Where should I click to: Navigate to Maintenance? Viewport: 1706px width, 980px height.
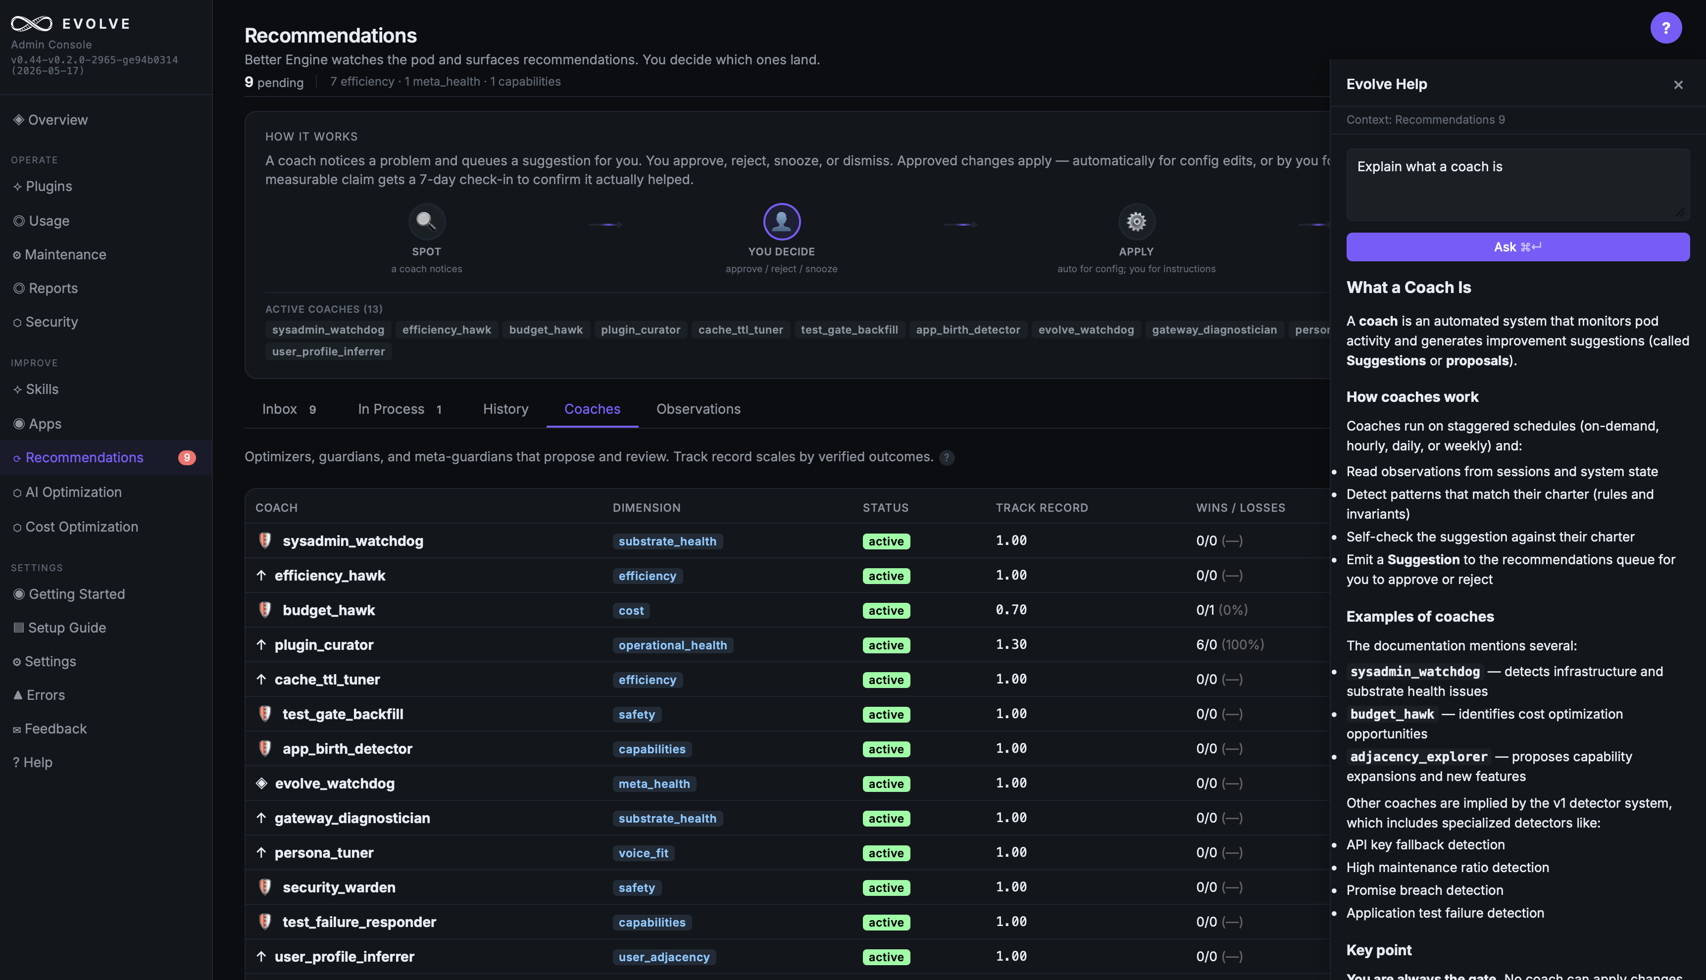pos(106,254)
